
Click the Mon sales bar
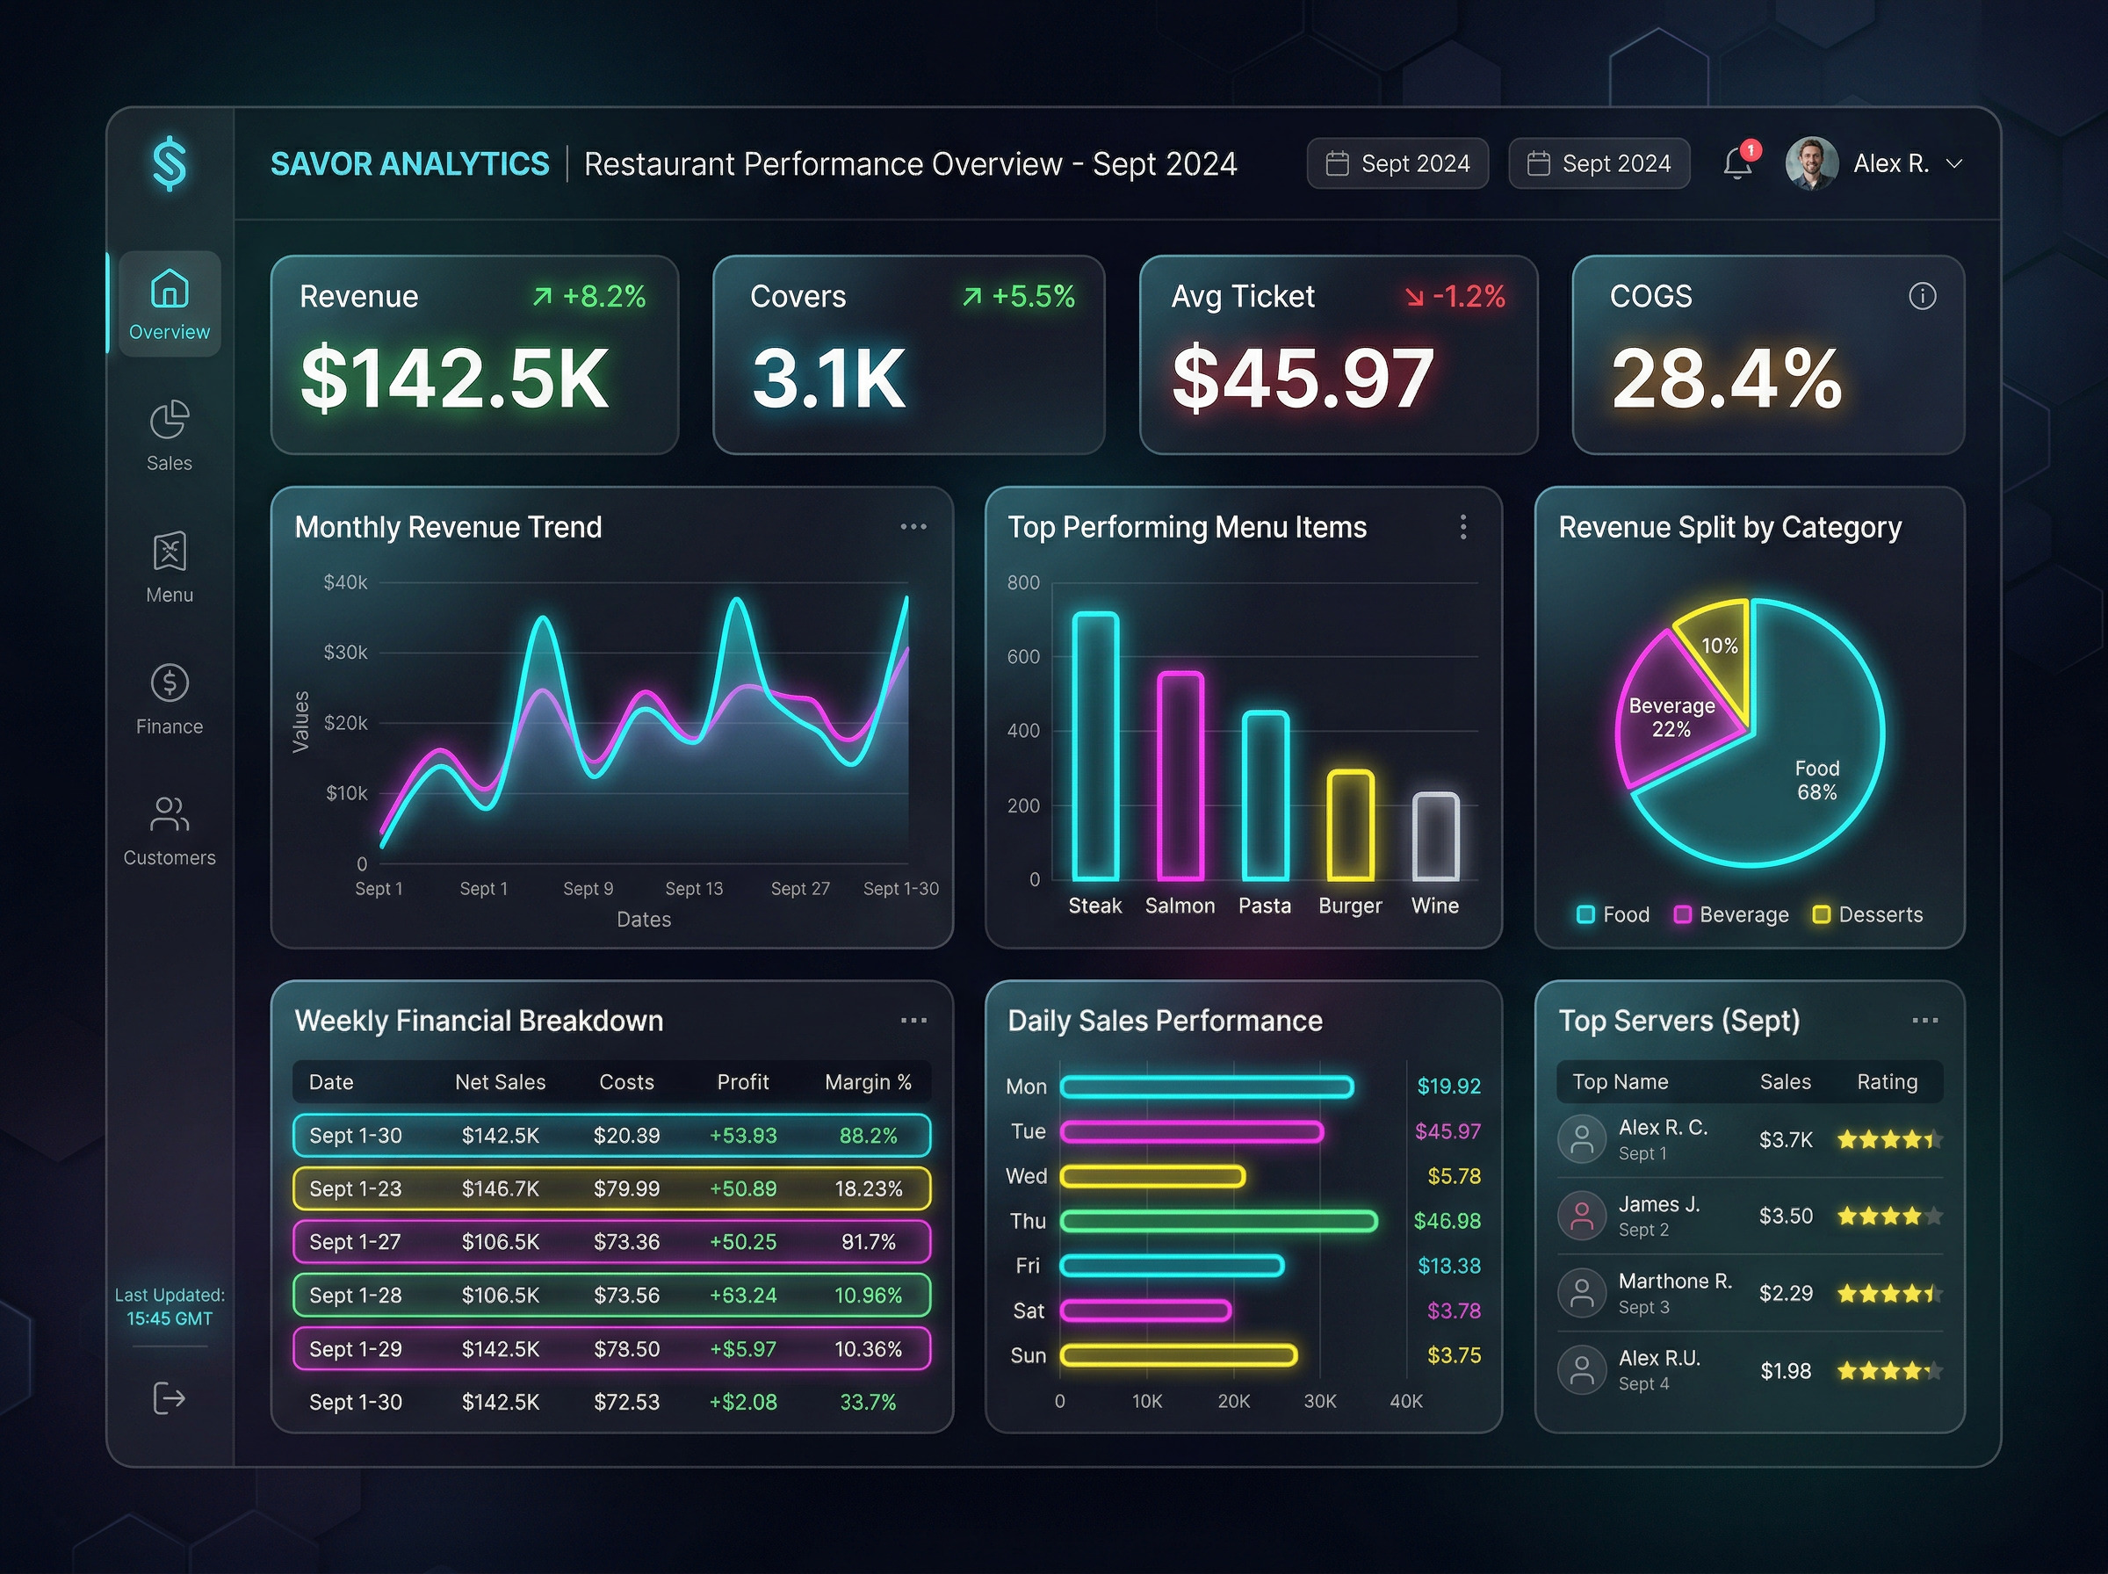[1207, 1087]
